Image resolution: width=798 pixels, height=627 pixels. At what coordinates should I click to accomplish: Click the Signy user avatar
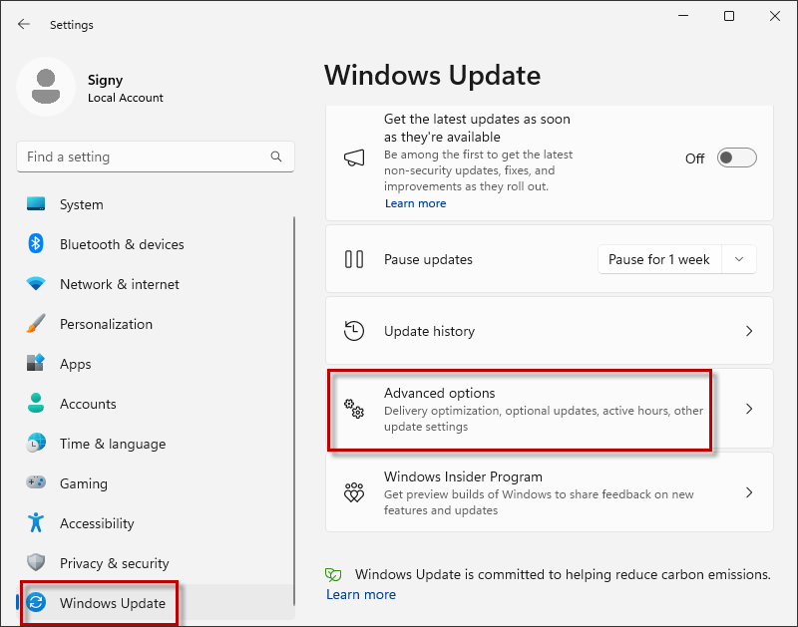pos(46,87)
